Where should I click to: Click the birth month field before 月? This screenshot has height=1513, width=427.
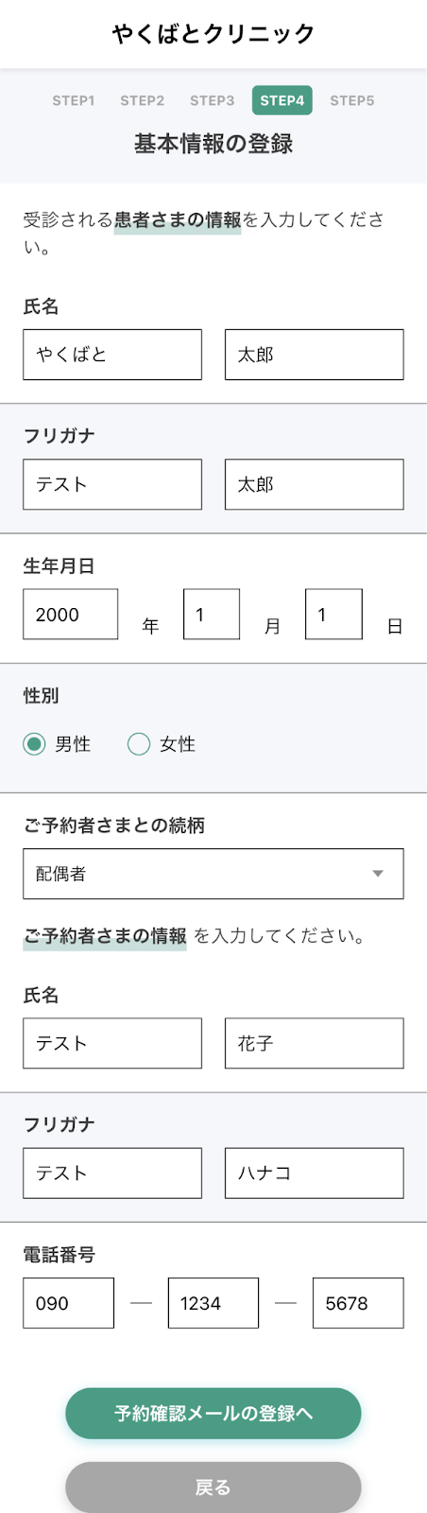[x=212, y=615]
